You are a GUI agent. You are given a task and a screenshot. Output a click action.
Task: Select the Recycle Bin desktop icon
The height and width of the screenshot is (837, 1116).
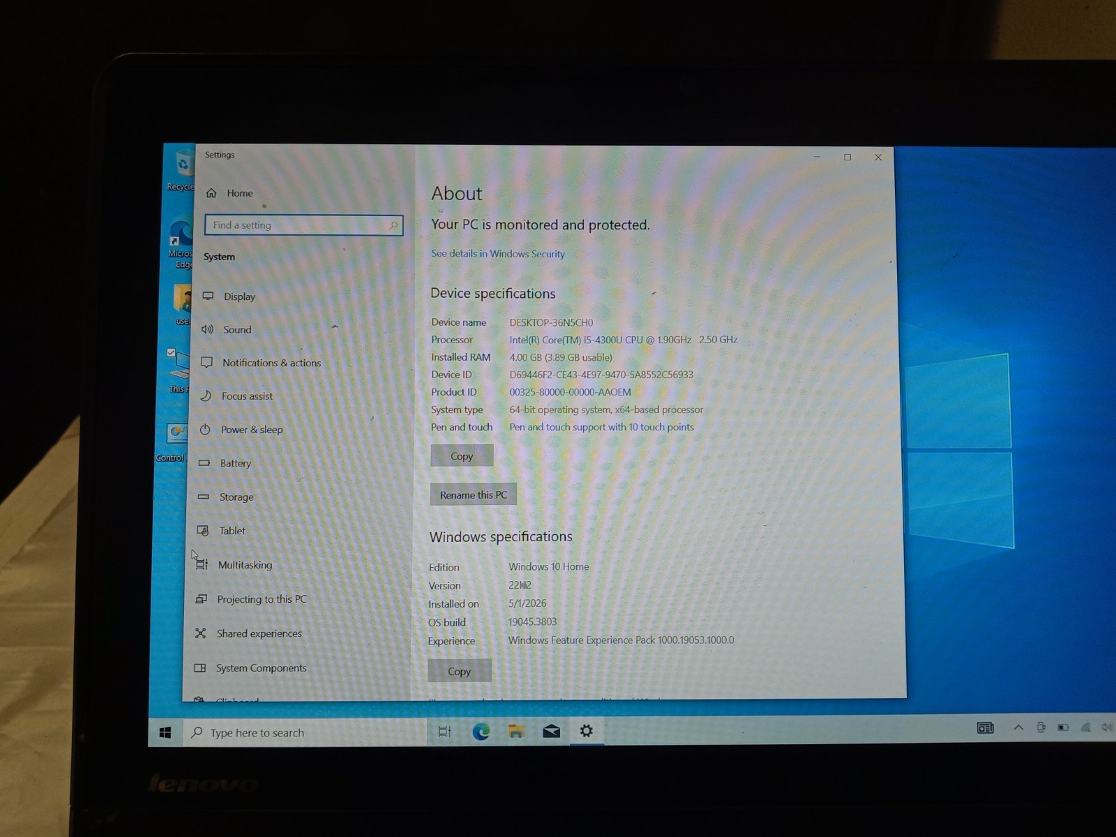click(181, 170)
